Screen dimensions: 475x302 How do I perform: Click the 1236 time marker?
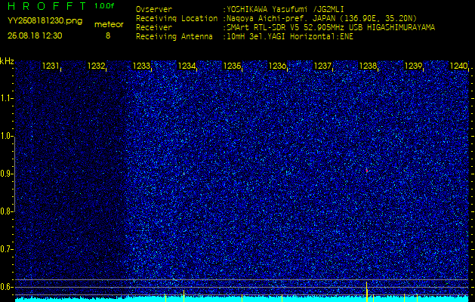(277, 66)
